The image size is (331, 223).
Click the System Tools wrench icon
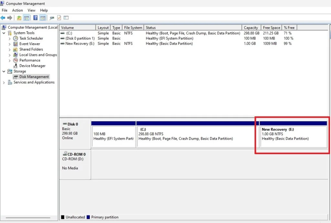(x=10, y=33)
